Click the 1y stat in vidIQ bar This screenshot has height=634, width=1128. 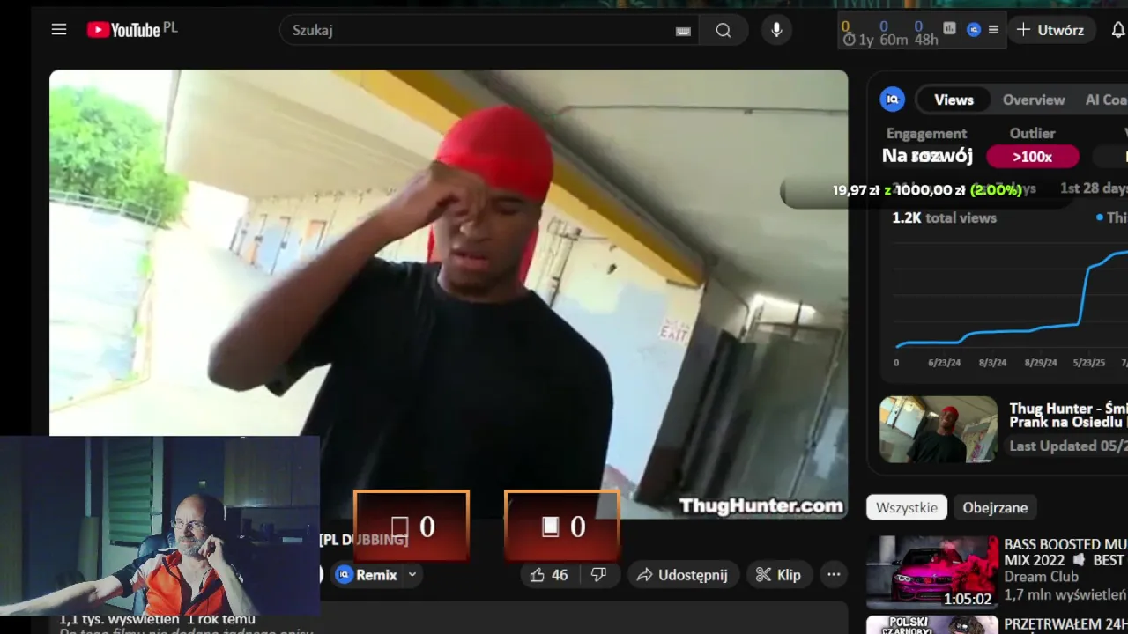click(x=866, y=40)
